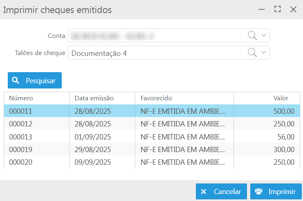Image resolution: width=303 pixels, height=201 pixels.
Task: Click the magnifier icon in Talões de cheque field
Action: [253, 53]
